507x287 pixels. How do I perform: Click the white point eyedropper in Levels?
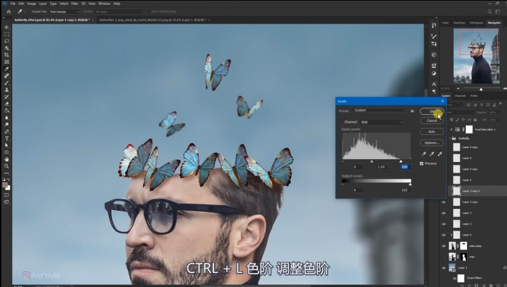(x=440, y=154)
